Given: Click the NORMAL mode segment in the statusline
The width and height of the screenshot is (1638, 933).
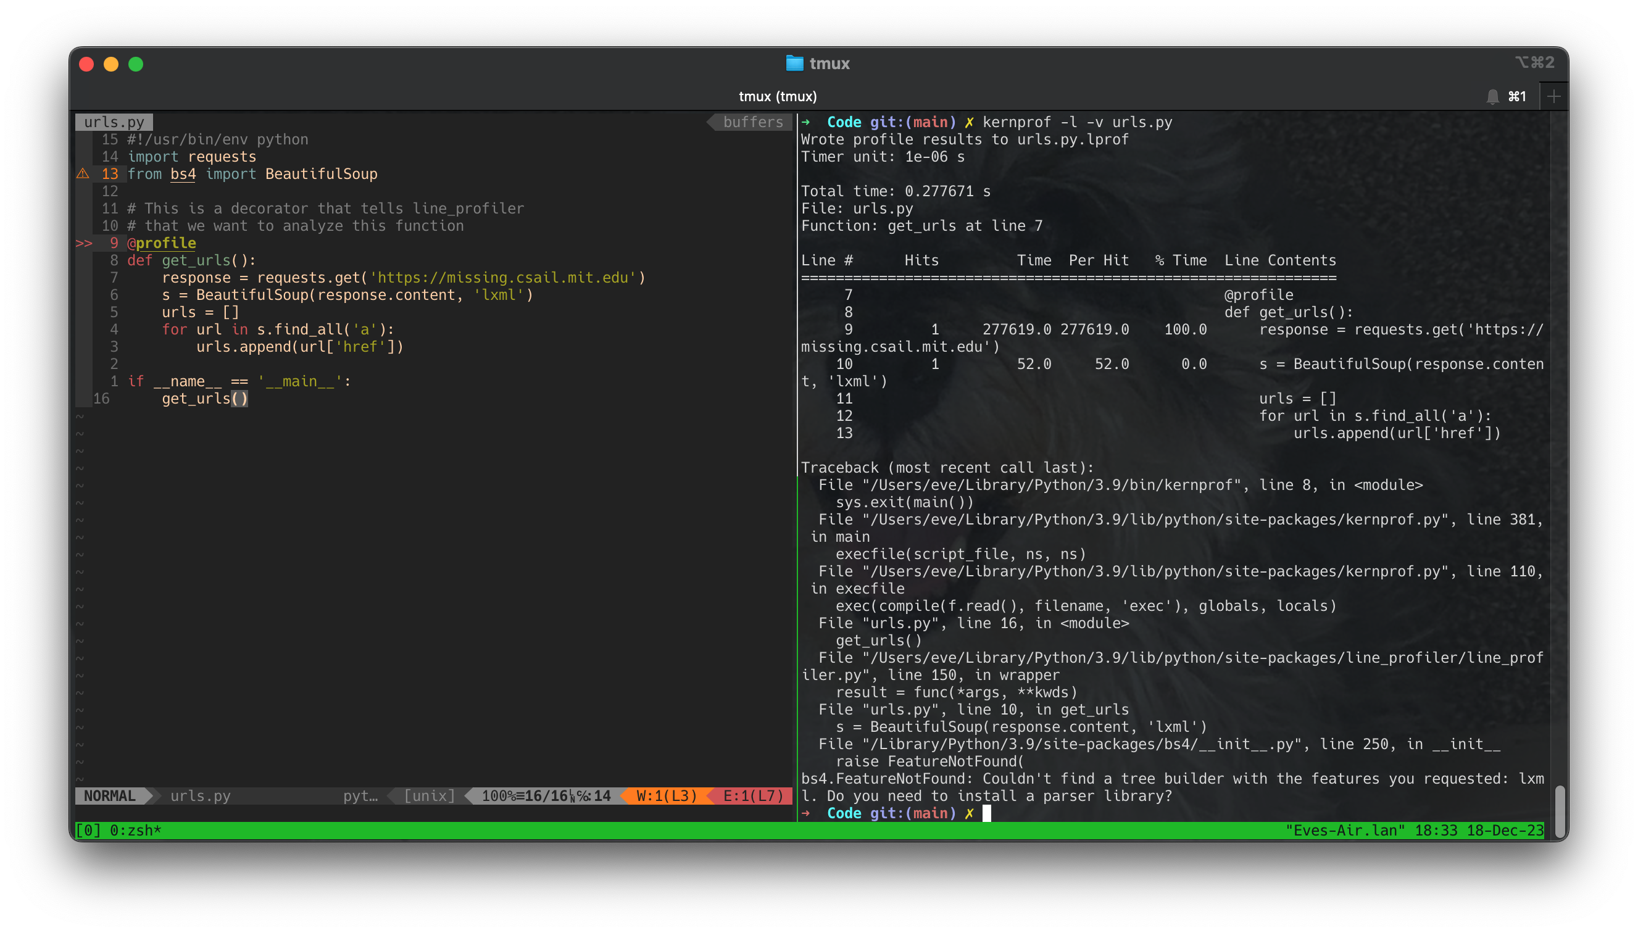Looking at the screenshot, I should [x=109, y=796].
